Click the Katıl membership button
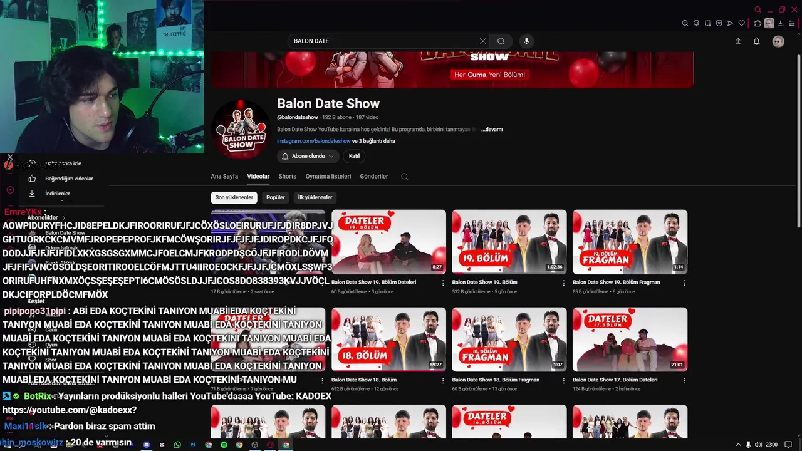Viewport: 802px width, 451px height. (354, 156)
